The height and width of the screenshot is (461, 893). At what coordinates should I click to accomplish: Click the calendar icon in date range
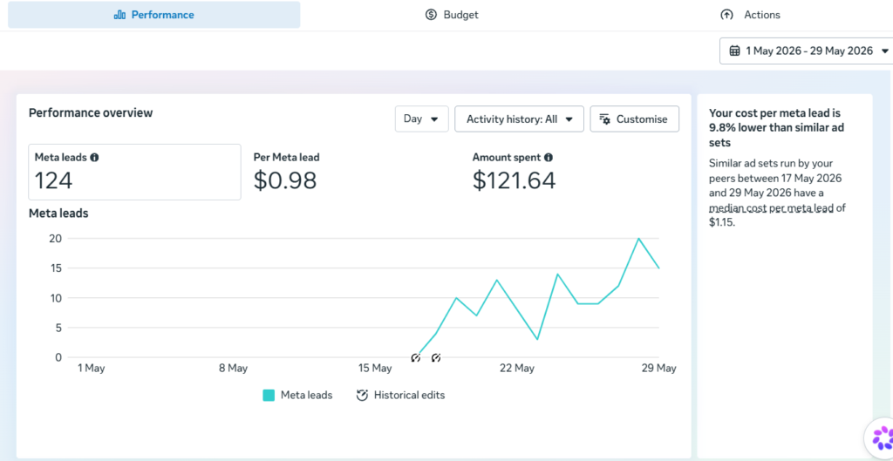(x=734, y=51)
